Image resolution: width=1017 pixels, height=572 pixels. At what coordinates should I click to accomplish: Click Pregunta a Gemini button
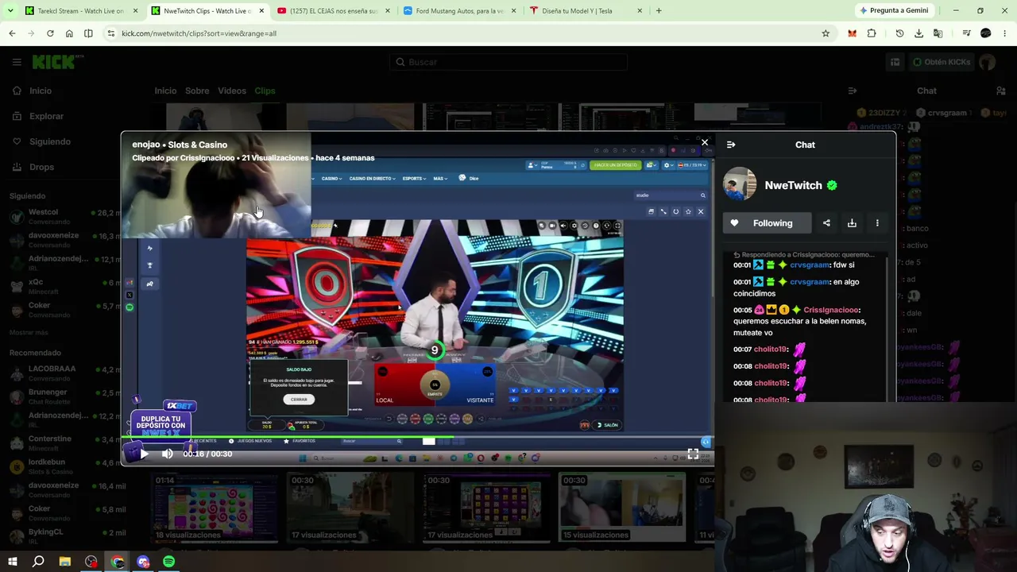(894, 10)
